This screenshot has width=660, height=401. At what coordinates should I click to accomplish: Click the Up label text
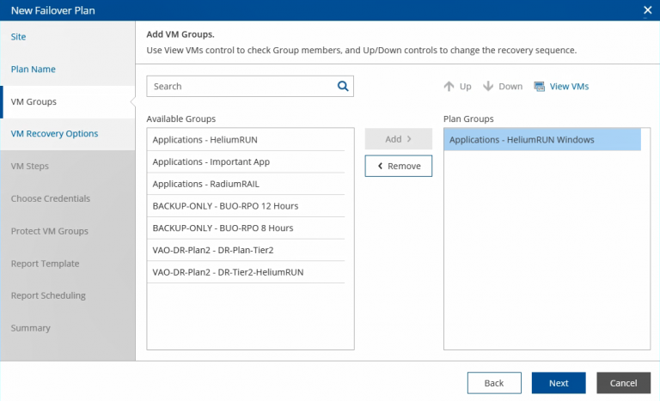pos(465,86)
